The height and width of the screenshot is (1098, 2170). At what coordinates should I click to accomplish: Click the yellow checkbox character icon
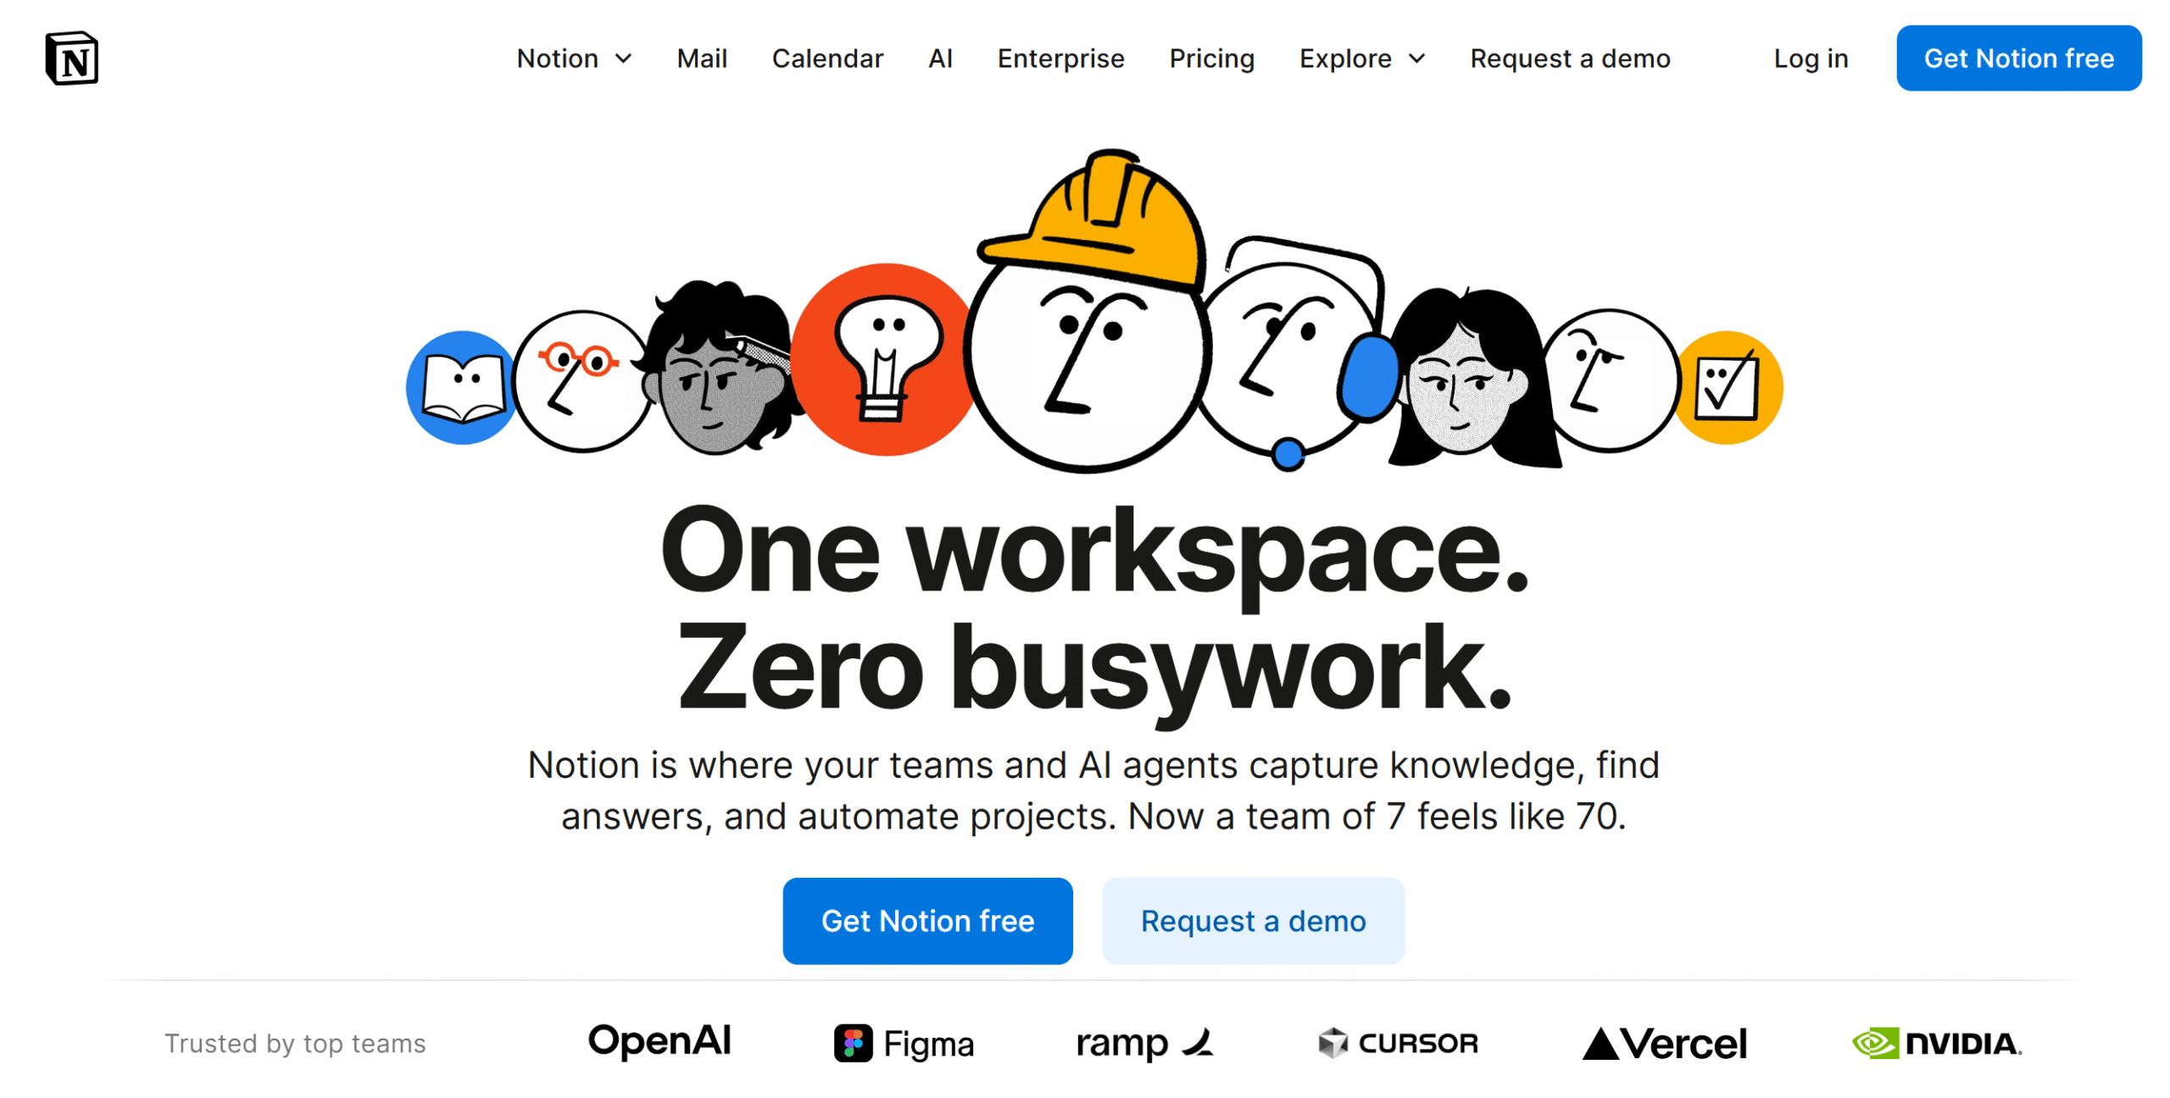pos(1727,388)
